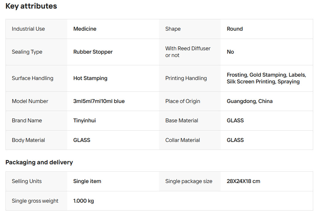Viewport: 319px width, 214px height.
Task: Click the Key attributes heading
Action: 31,6
